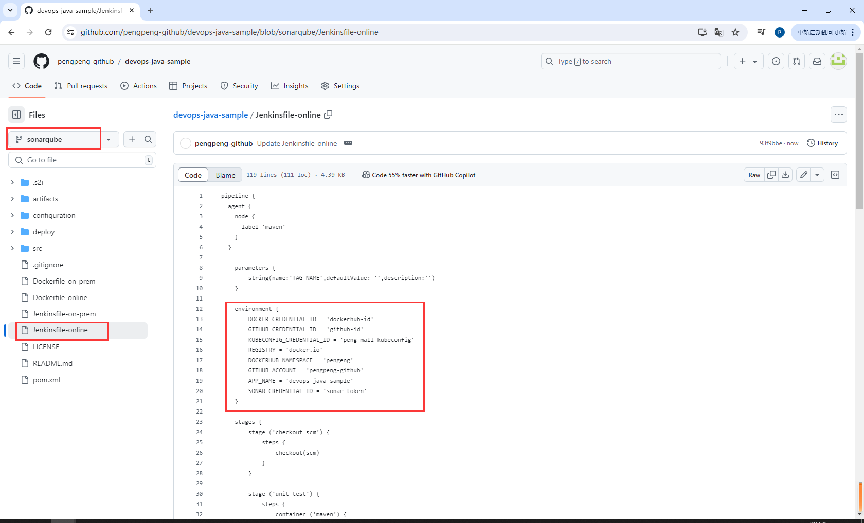Open the create new dropdown in header

(748, 61)
